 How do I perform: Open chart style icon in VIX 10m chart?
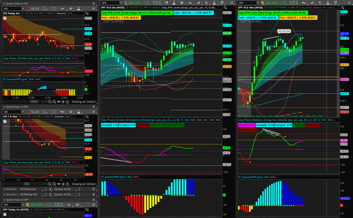tap(71, 112)
